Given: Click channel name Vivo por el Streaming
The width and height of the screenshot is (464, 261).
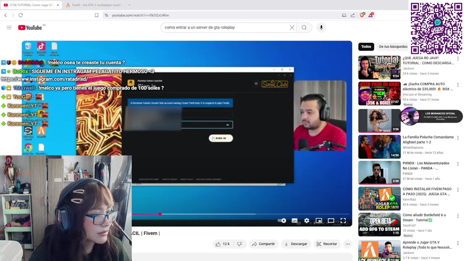Looking at the screenshot, I should pyautogui.click(x=417, y=94).
